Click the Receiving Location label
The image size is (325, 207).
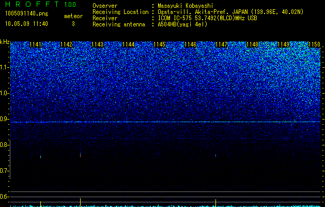click(x=120, y=12)
